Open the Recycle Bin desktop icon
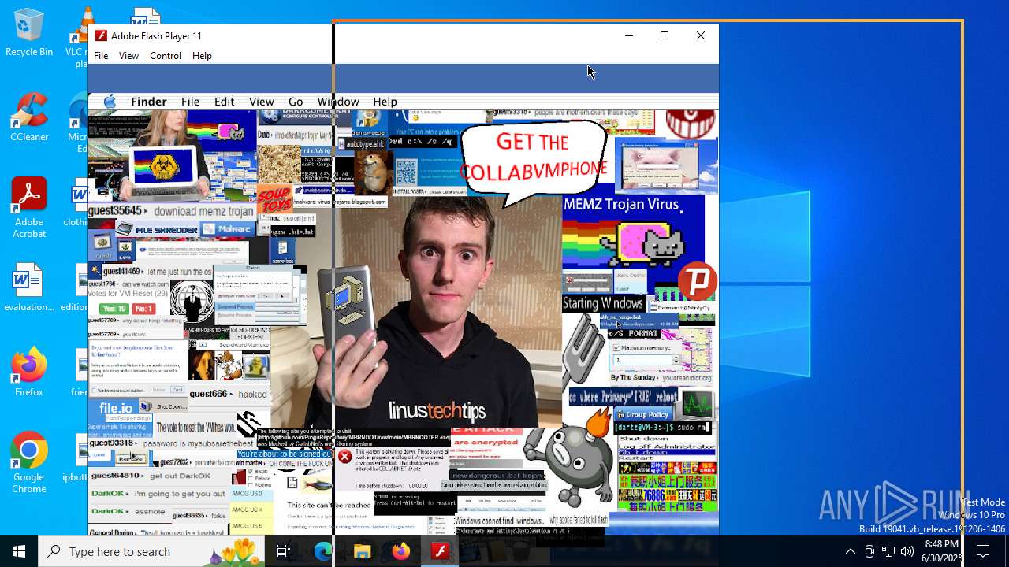This screenshot has height=567, width=1009. [x=29, y=34]
